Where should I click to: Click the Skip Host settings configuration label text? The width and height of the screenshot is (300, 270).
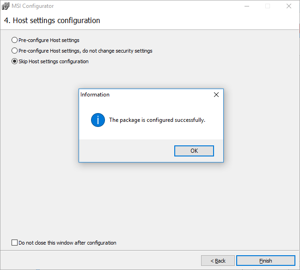(x=53, y=61)
